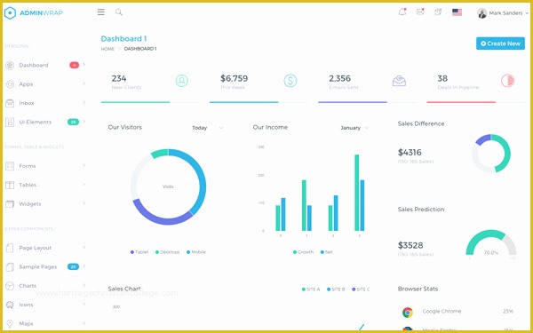The image size is (533, 333).
Task: Click the New Clients user icon
Action: 182,81
